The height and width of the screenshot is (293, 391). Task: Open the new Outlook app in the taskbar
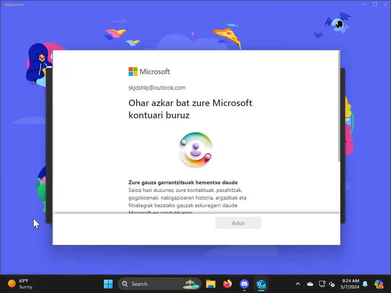261,284
